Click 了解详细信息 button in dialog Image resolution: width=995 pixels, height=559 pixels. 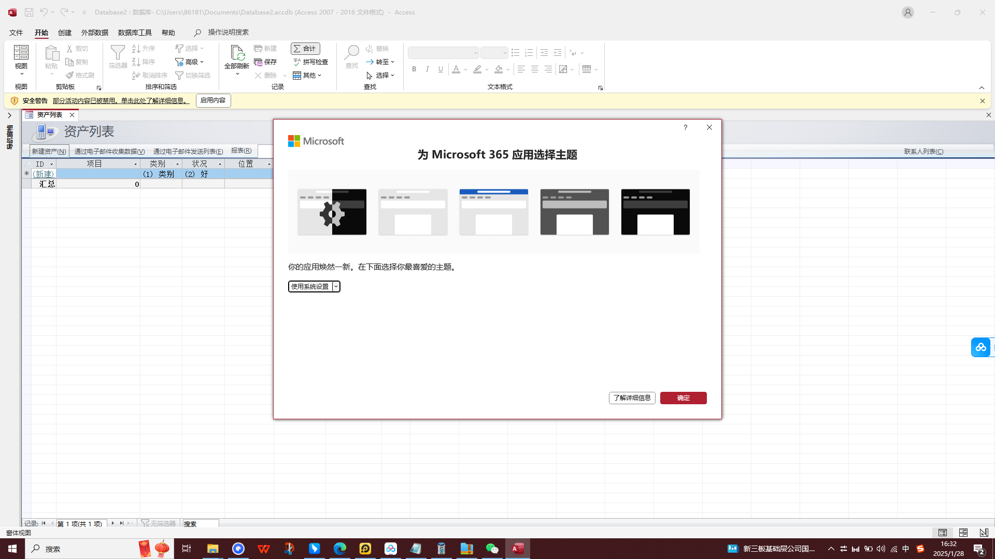pyautogui.click(x=632, y=398)
